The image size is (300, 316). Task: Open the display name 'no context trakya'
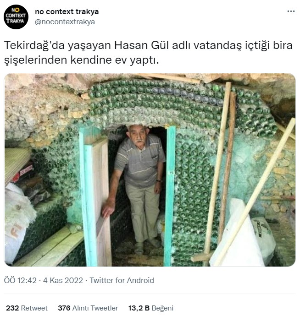pos(67,12)
